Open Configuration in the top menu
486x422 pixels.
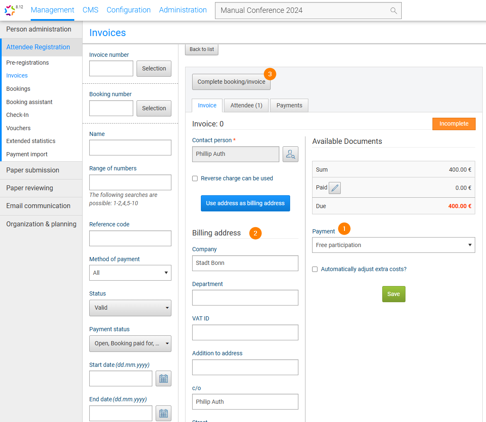coord(128,10)
